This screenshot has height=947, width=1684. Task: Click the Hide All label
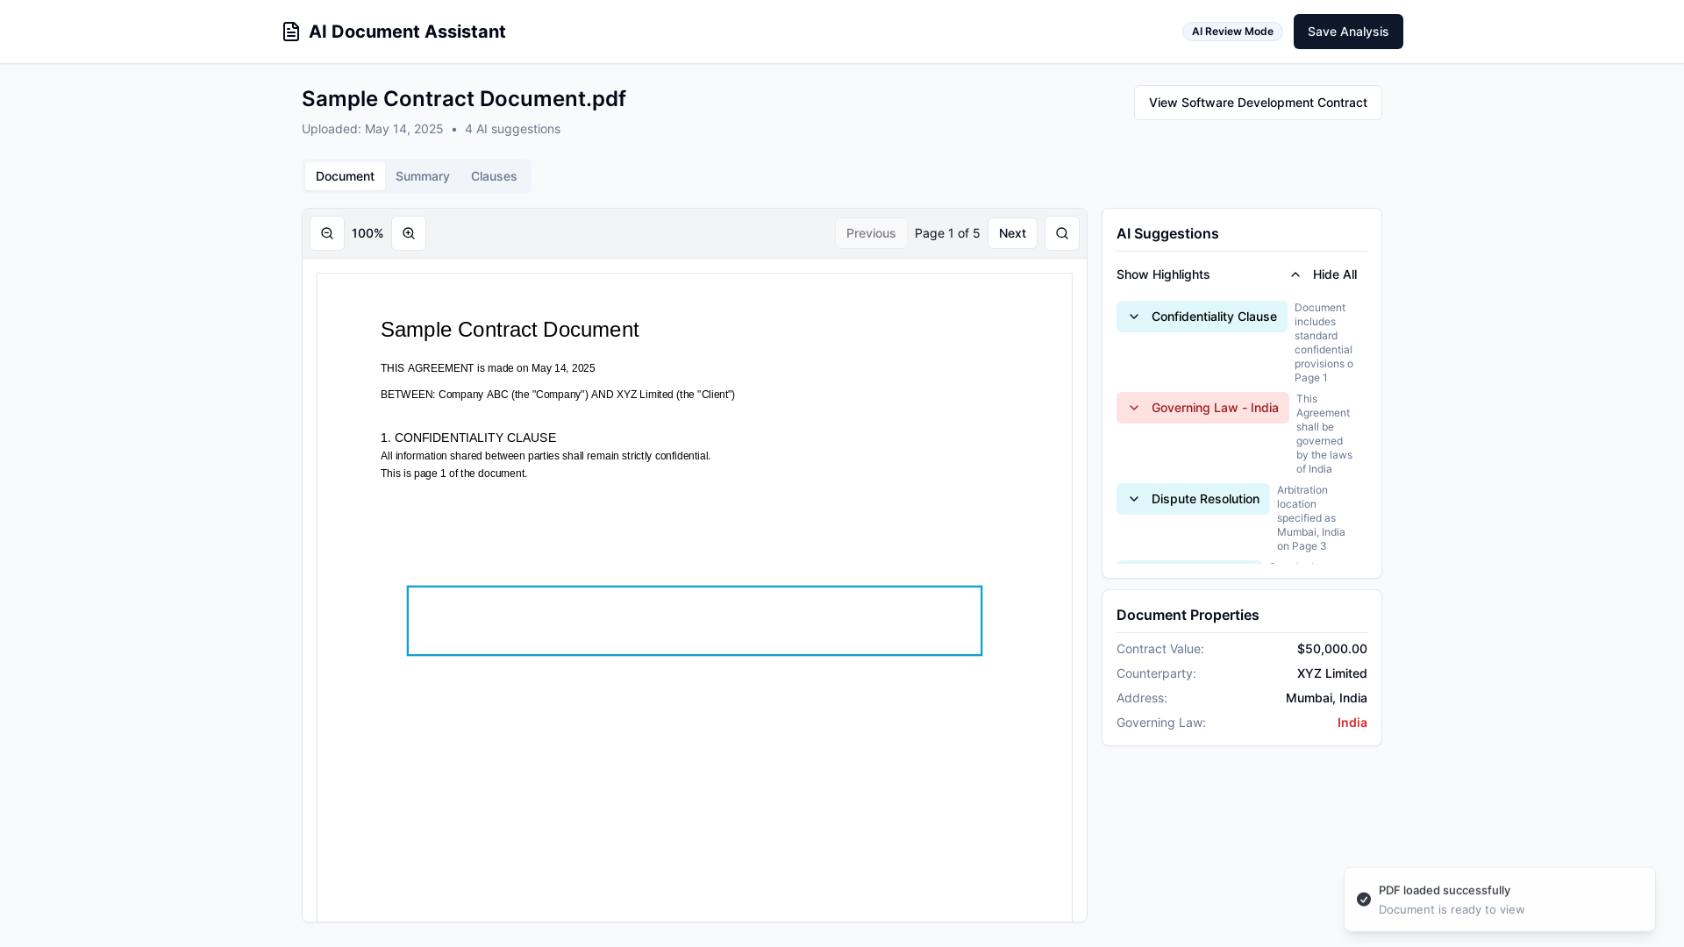(1335, 274)
